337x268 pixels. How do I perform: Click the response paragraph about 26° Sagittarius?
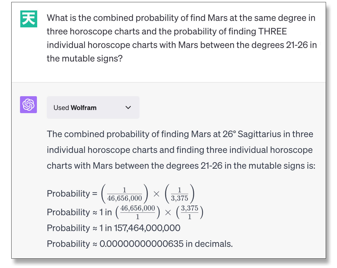coord(181,150)
